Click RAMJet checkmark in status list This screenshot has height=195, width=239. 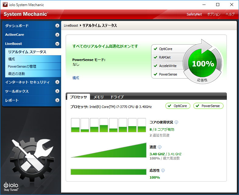pyautogui.click(x=155, y=57)
